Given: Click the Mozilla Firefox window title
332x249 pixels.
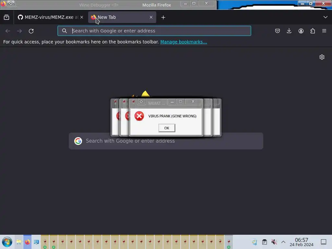Looking at the screenshot, I should 157,5.
